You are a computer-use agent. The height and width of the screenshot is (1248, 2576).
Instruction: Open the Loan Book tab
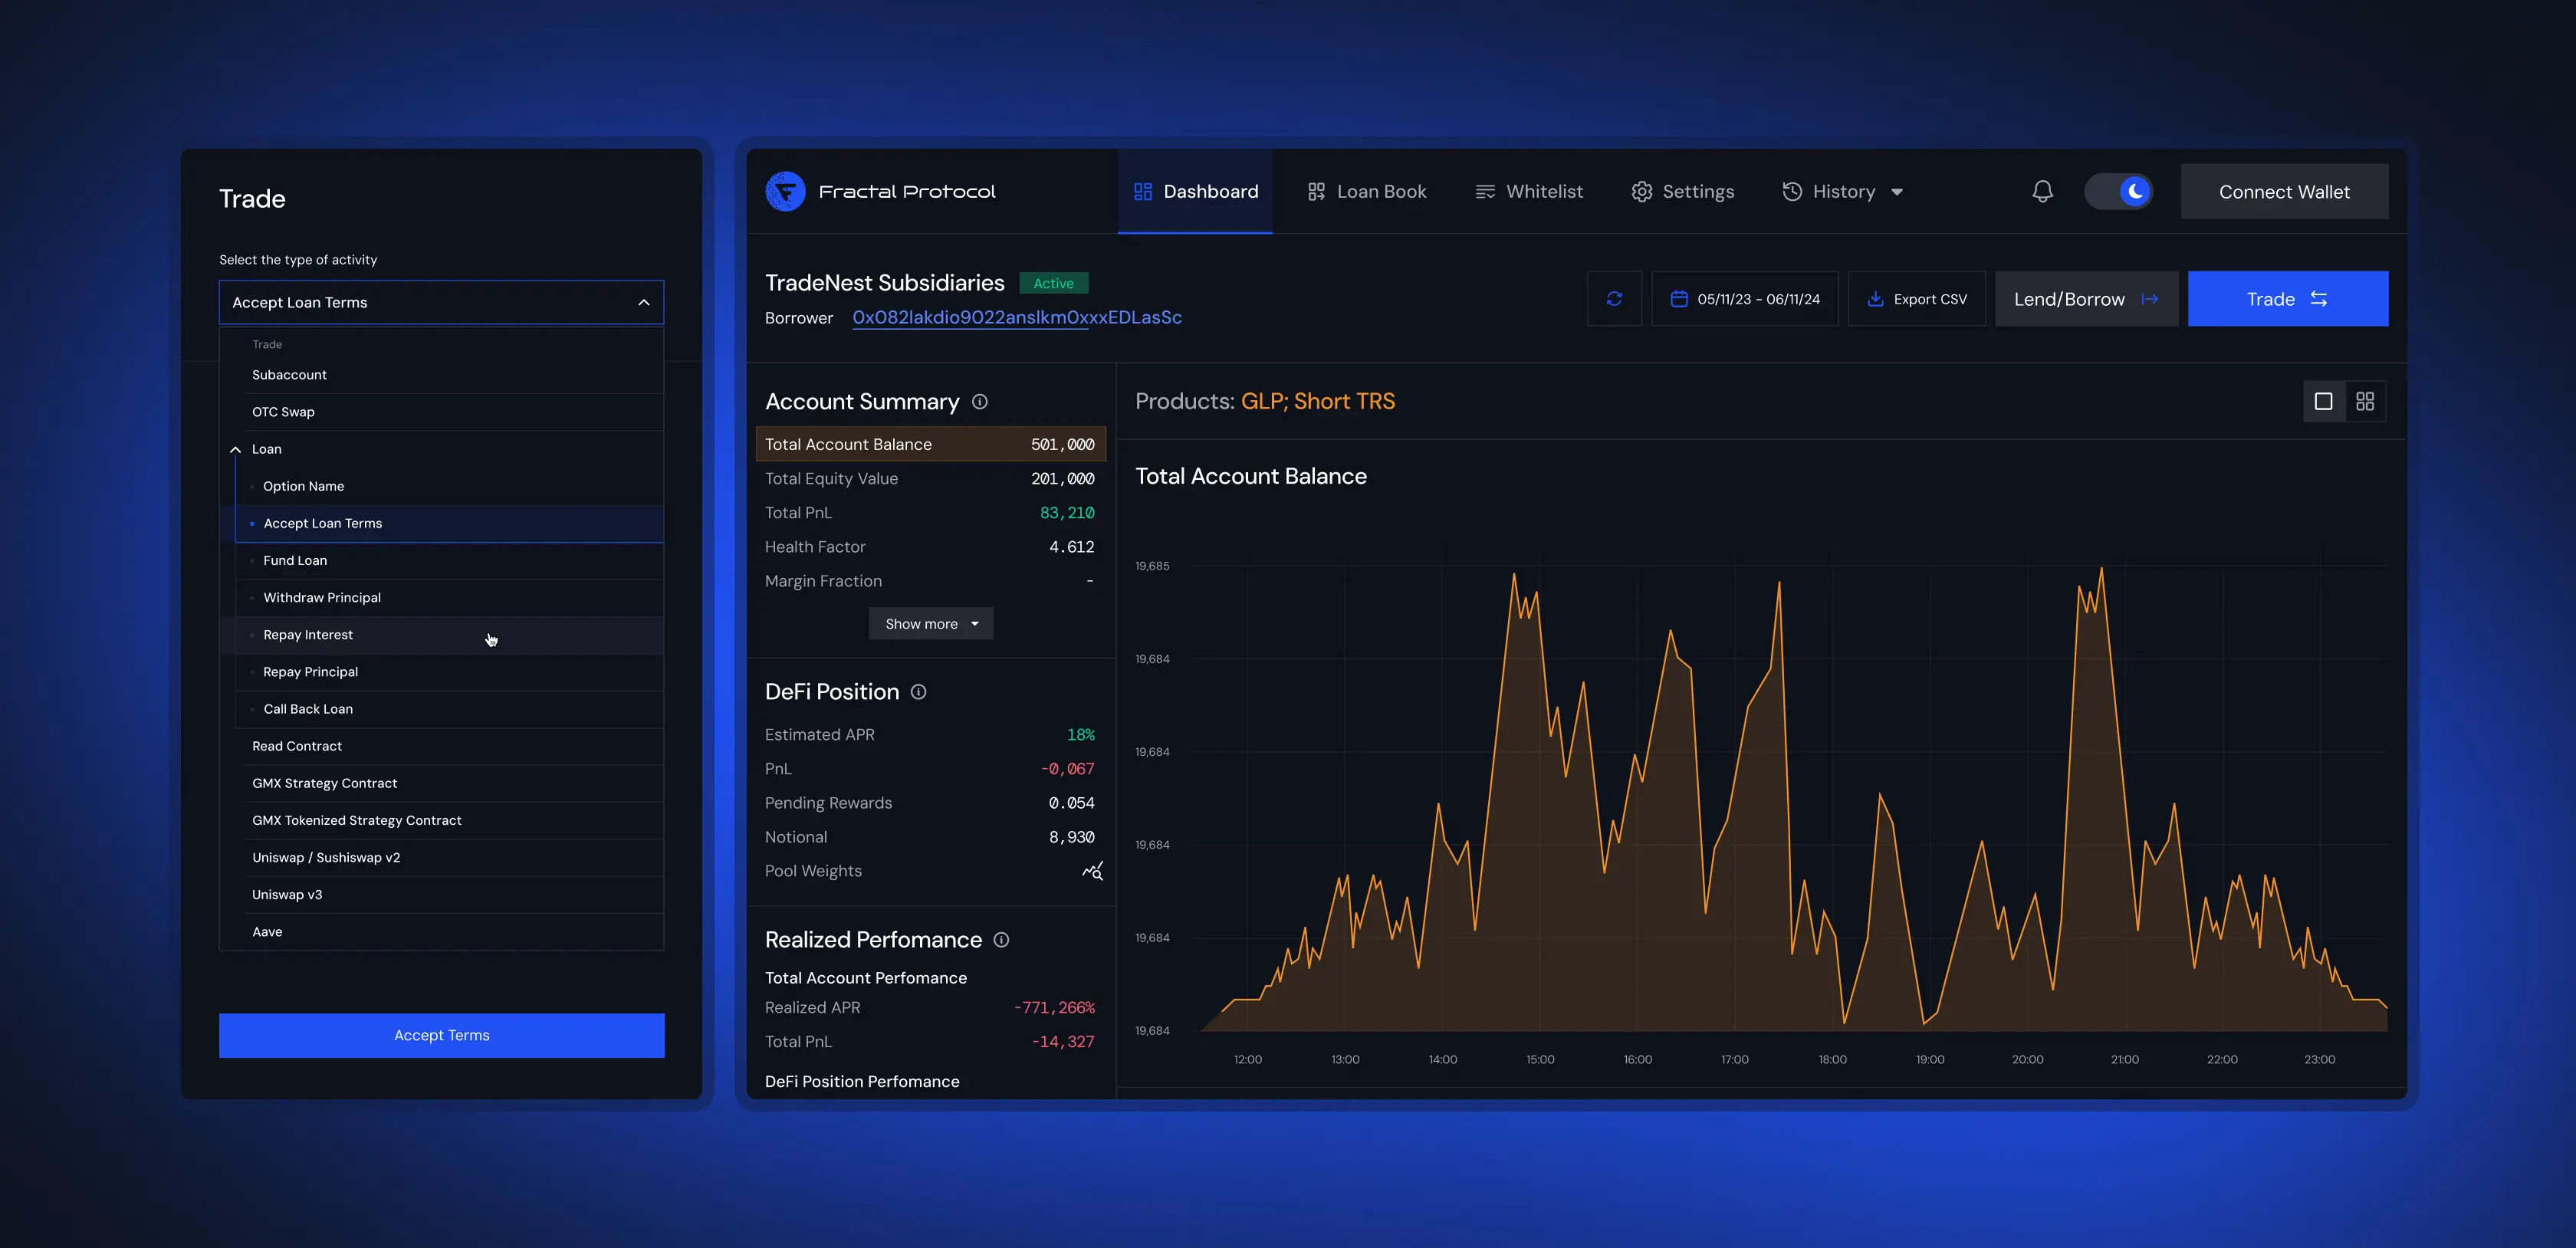1366,191
